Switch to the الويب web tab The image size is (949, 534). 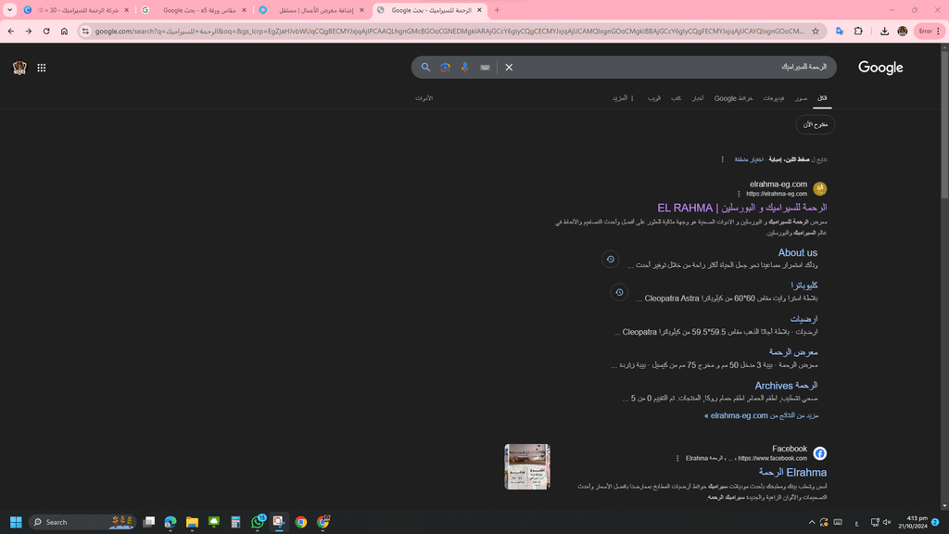tap(654, 98)
